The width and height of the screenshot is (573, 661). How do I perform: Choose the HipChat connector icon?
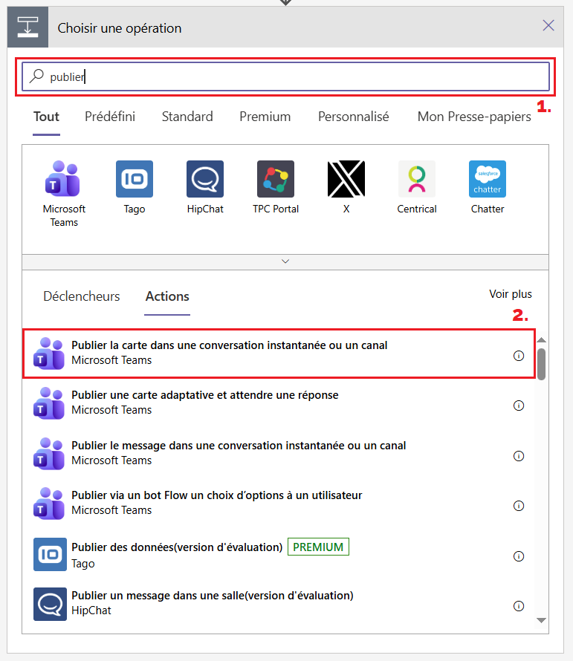coord(205,179)
